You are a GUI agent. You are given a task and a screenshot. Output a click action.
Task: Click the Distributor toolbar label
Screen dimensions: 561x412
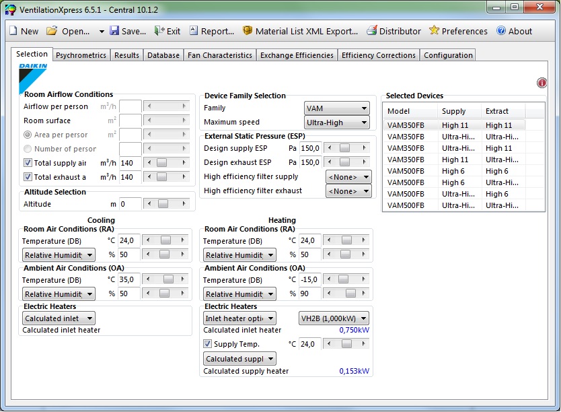tap(400, 32)
